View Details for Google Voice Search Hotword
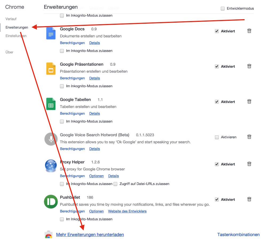This screenshot has width=267, height=239. (95, 149)
